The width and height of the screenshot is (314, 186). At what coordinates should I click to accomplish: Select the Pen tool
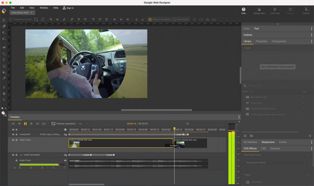click(x=4, y=54)
